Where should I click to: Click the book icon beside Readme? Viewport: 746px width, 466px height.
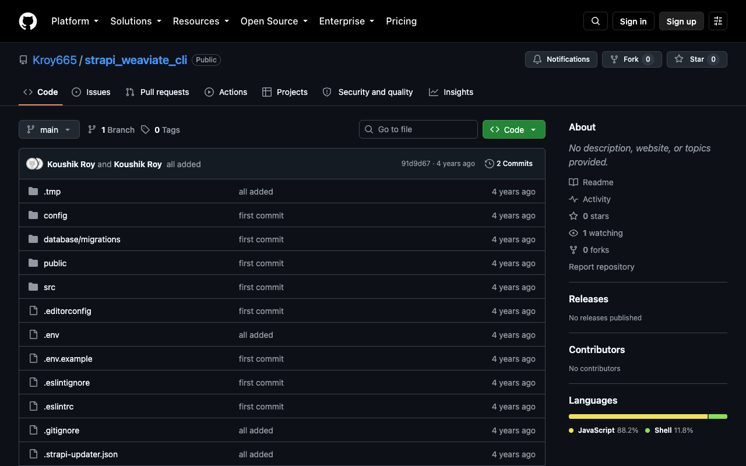(x=573, y=182)
